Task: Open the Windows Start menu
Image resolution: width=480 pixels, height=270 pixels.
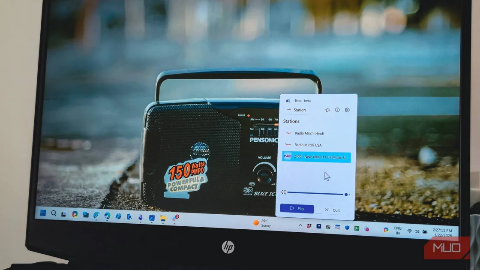Action: [42, 213]
